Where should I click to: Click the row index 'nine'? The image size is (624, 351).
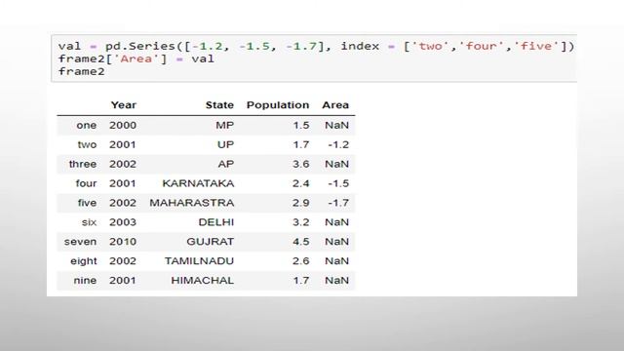tap(85, 281)
